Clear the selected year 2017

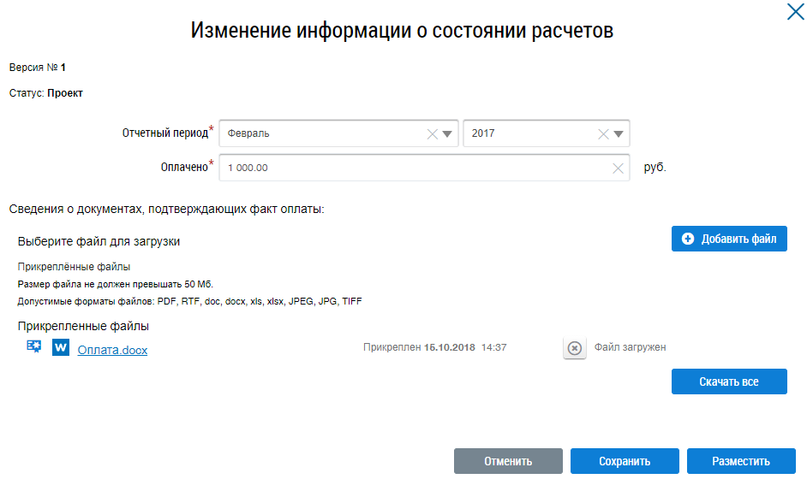tap(603, 133)
